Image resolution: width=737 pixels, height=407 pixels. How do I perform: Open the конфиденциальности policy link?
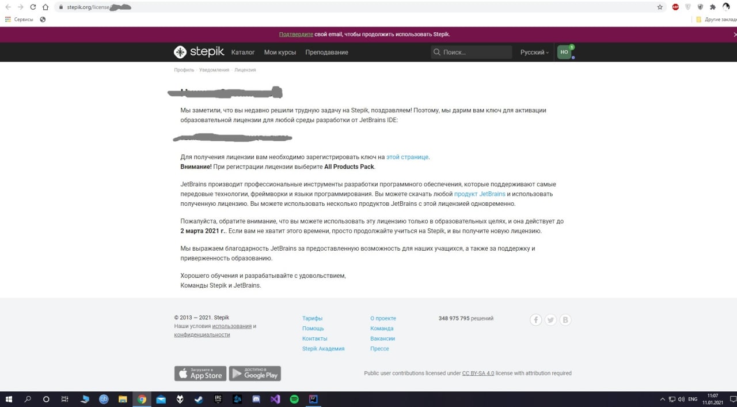tap(202, 335)
